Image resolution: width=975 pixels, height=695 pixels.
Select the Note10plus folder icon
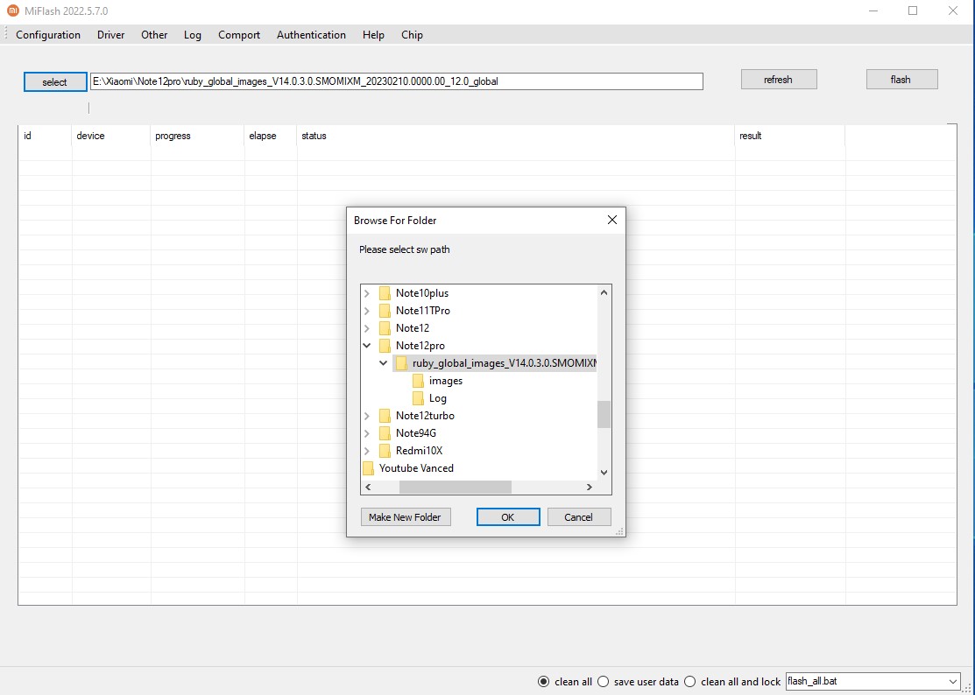click(x=385, y=293)
